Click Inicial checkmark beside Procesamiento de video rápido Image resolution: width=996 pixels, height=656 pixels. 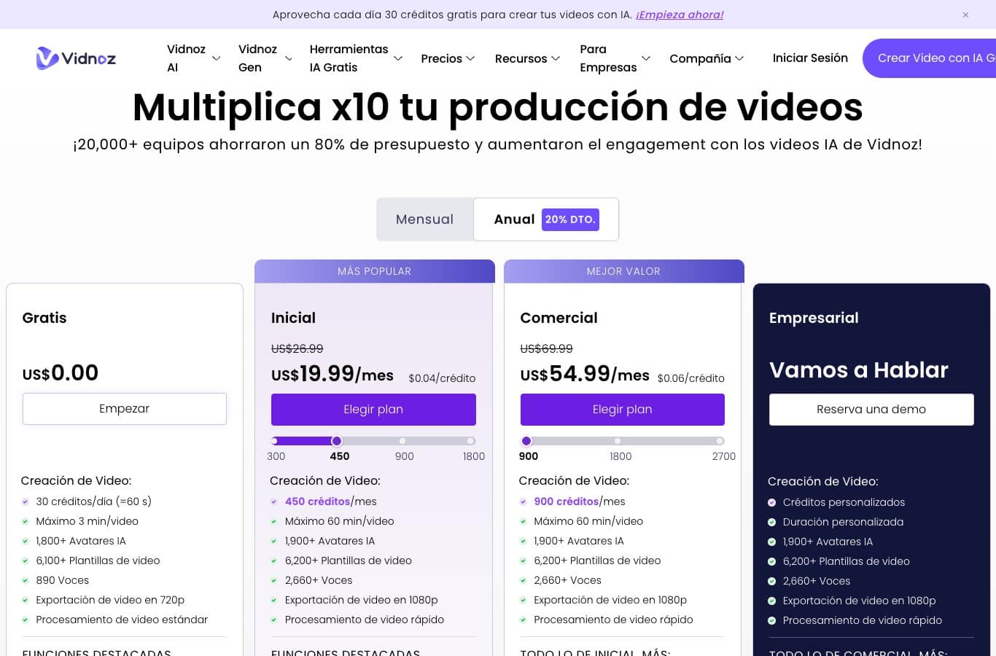point(274,620)
